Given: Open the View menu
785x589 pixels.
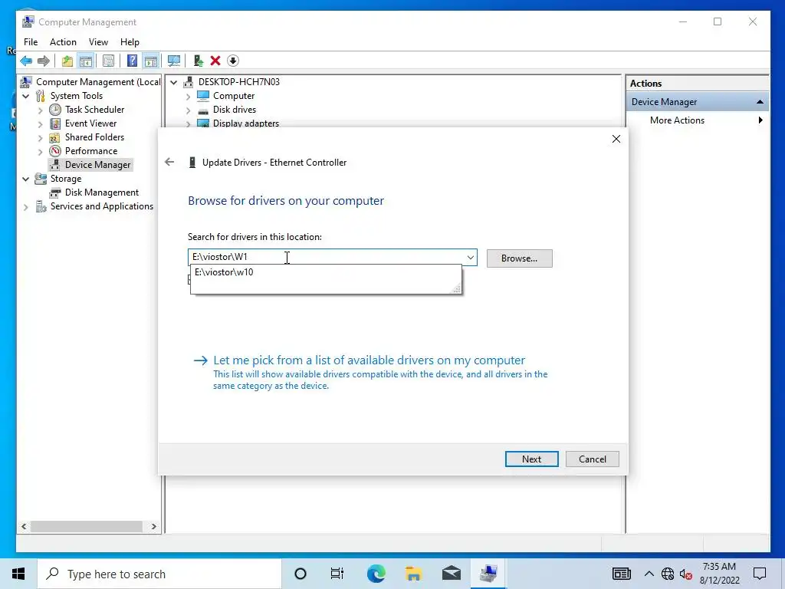Looking at the screenshot, I should point(98,42).
